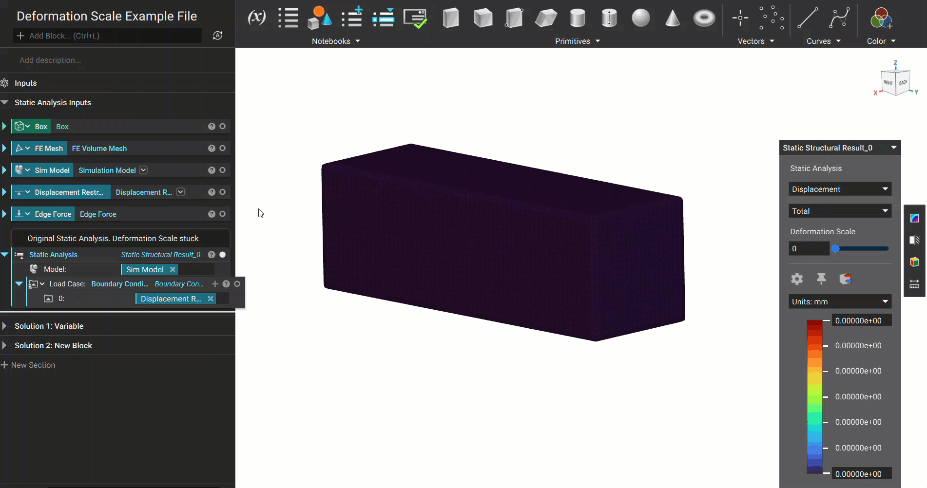Image resolution: width=927 pixels, height=488 pixels.
Task: Toggle the Static Analysis solve indicator circle
Action: pos(223,254)
